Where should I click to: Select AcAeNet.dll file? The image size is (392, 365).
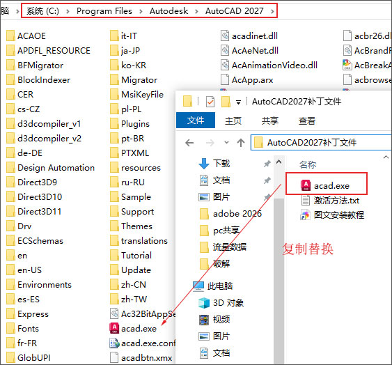click(x=249, y=51)
